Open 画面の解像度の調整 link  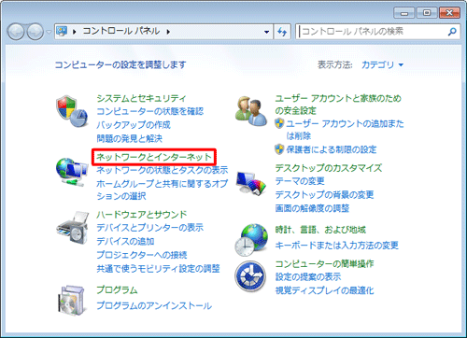coord(312,208)
